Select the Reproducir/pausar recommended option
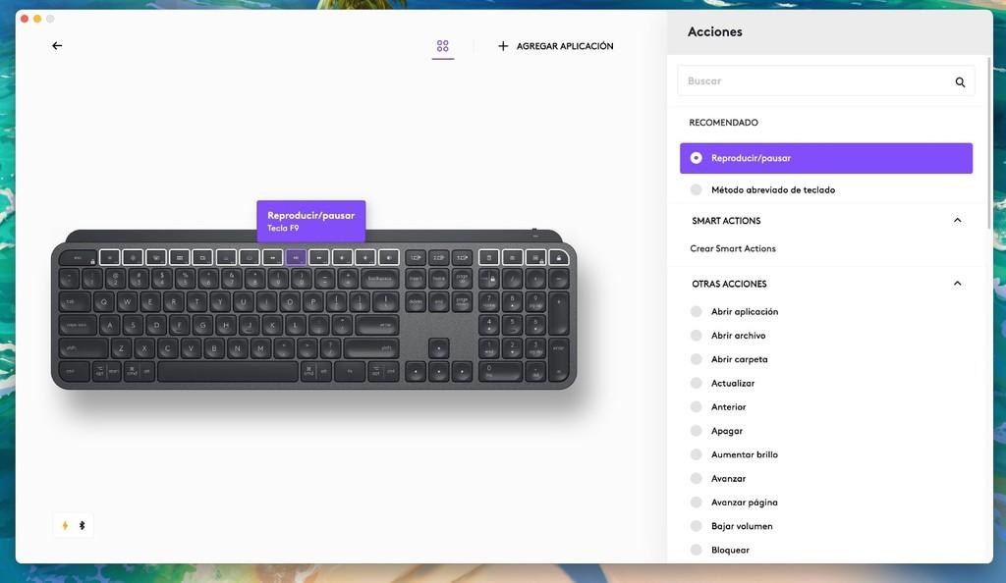Image resolution: width=1006 pixels, height=583 pixels. (x=826, y=158)
